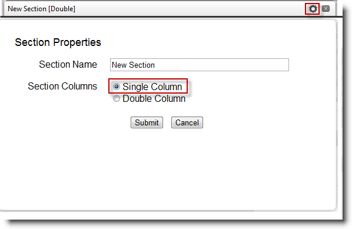Open section settings via gear icon
Screen dimensions: 352x229
313,9
